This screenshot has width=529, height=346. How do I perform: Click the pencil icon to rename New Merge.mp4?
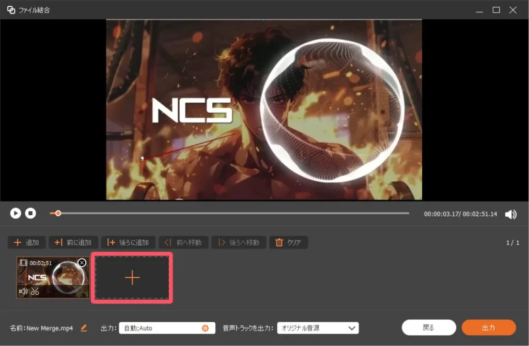(84, 328)
